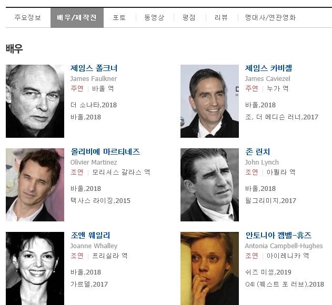The width and height of the screenshot is (332, 305).
Task: Click the James Faulkner portrait photo
Action: point(35,101)
